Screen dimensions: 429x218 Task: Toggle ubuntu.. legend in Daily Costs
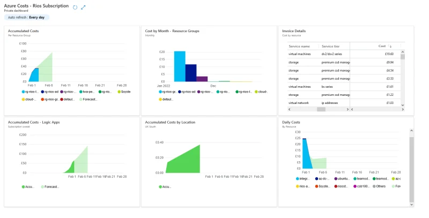point(342,179)
